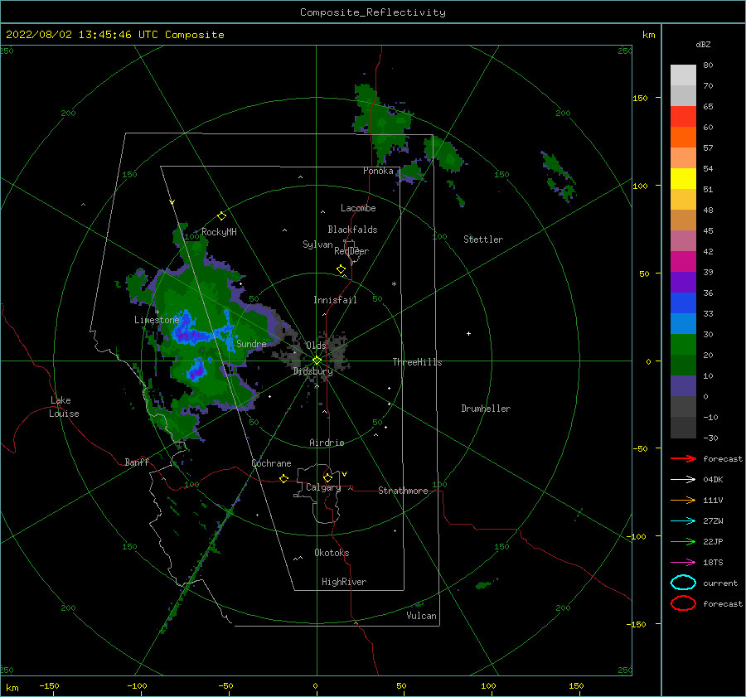Screen dimensions: 746x697
Task: Pick the dark green 10-20 dBZ swatch
Action: 683,365
